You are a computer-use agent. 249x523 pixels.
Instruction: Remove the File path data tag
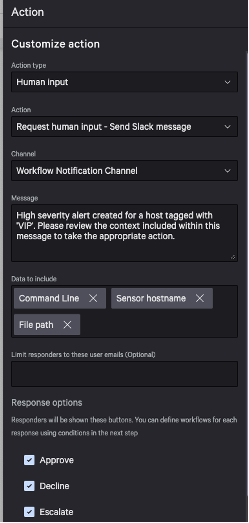click(67, 324)
